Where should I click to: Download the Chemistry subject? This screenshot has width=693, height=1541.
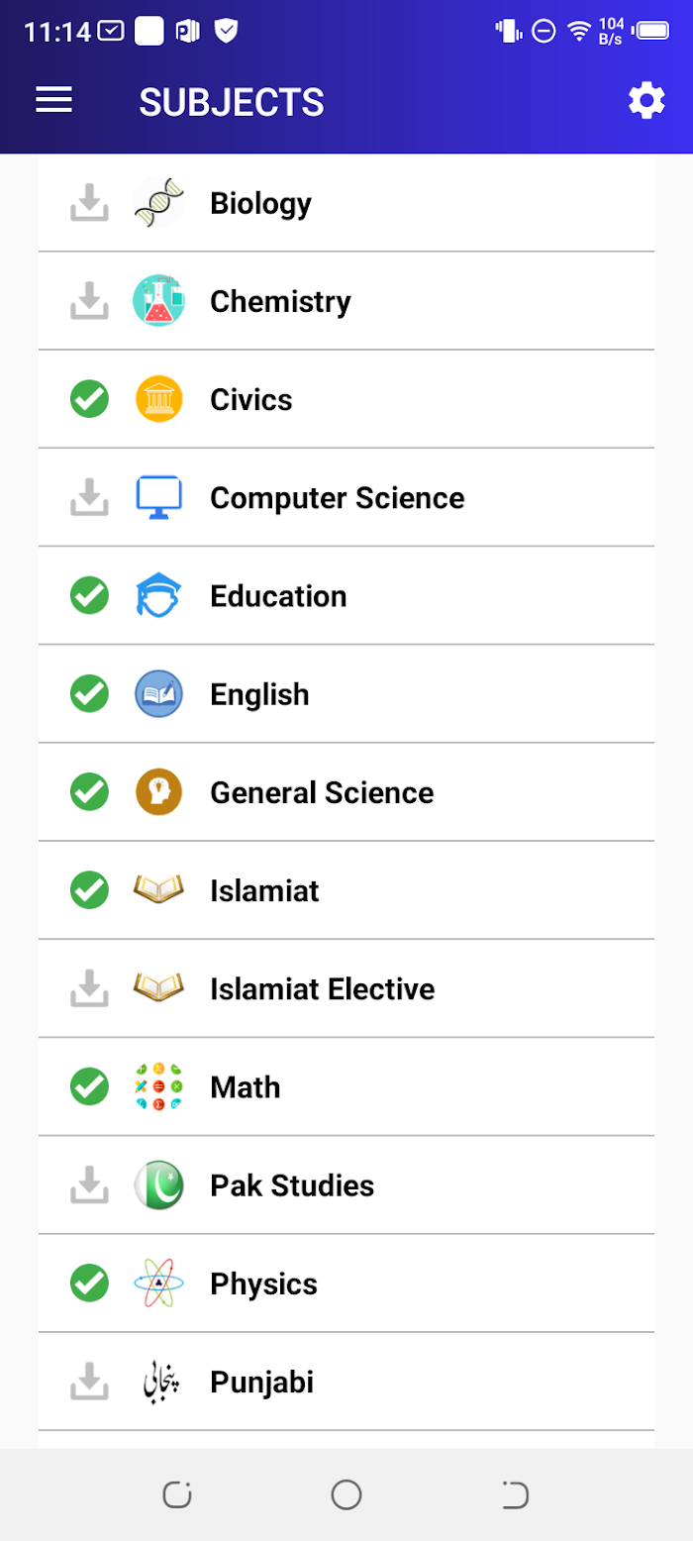point(89,301)
